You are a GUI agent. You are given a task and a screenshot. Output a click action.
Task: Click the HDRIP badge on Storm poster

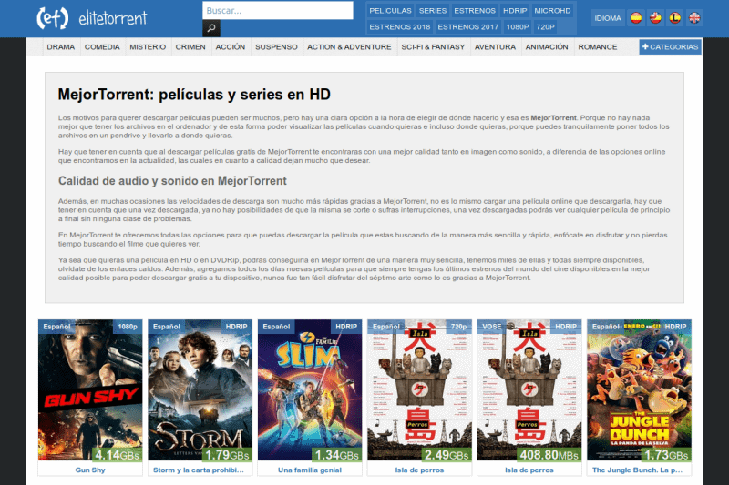[236, 327]
